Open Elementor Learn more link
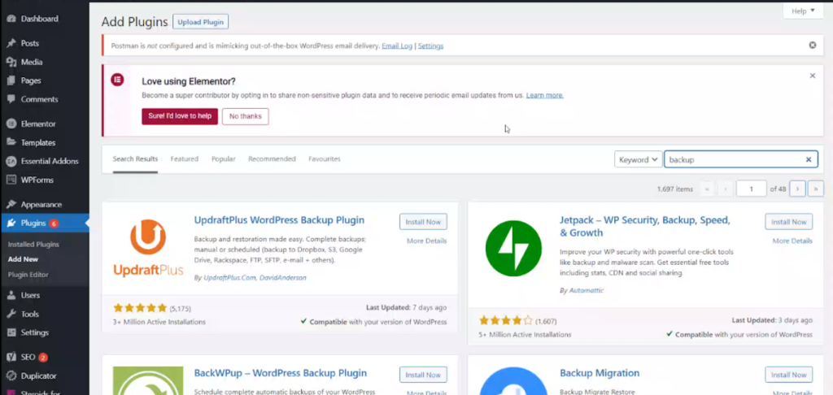 544,95
